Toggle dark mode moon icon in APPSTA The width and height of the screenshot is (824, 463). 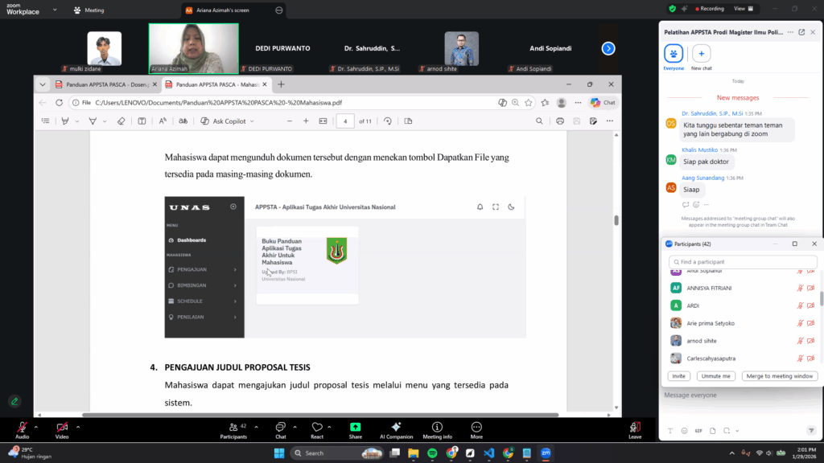coord(512,207)
